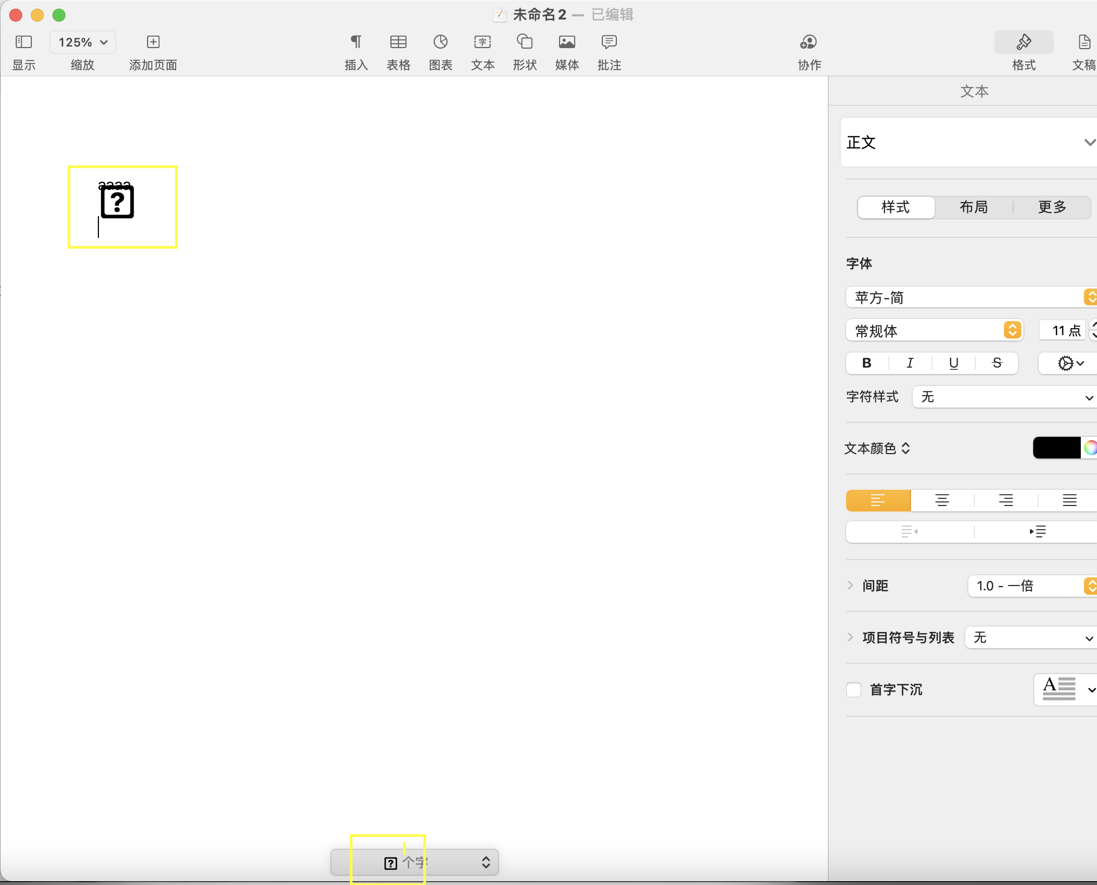The width and height of the screenshot is (1097, 885).
Task: Switch to the 布局 layout tab
Action: click(x=974, y=207)
